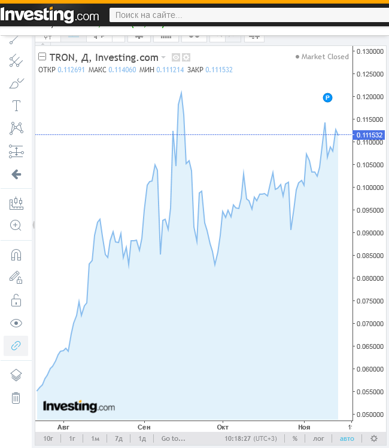
Task: Set range to 7д
Action: point(118,438)
